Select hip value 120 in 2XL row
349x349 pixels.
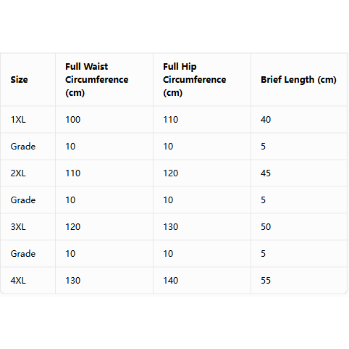point(171,173)
